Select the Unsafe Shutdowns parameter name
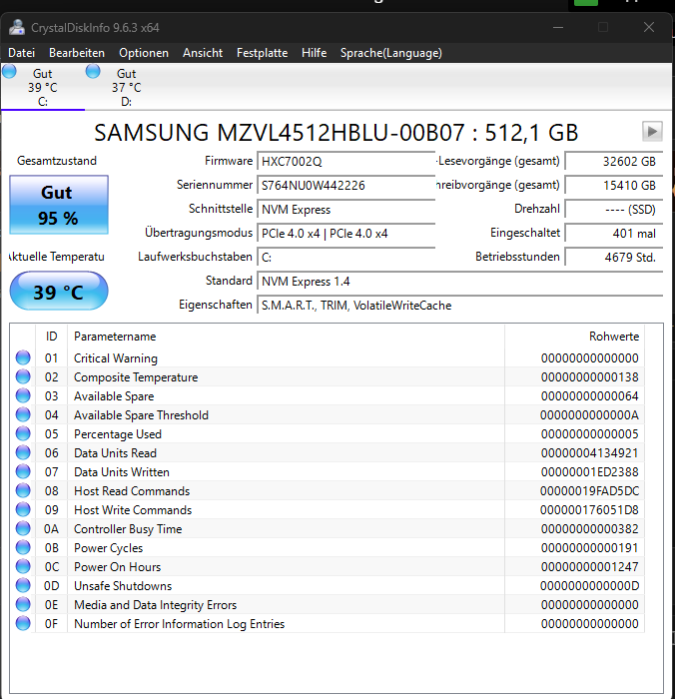This screenshot has width=675, height=699. pos(123,586)
